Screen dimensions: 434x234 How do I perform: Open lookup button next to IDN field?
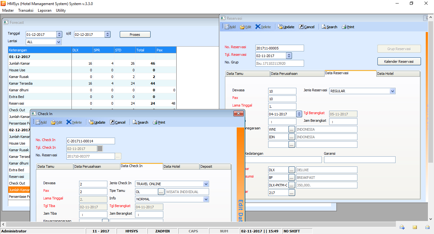(292, 137)
